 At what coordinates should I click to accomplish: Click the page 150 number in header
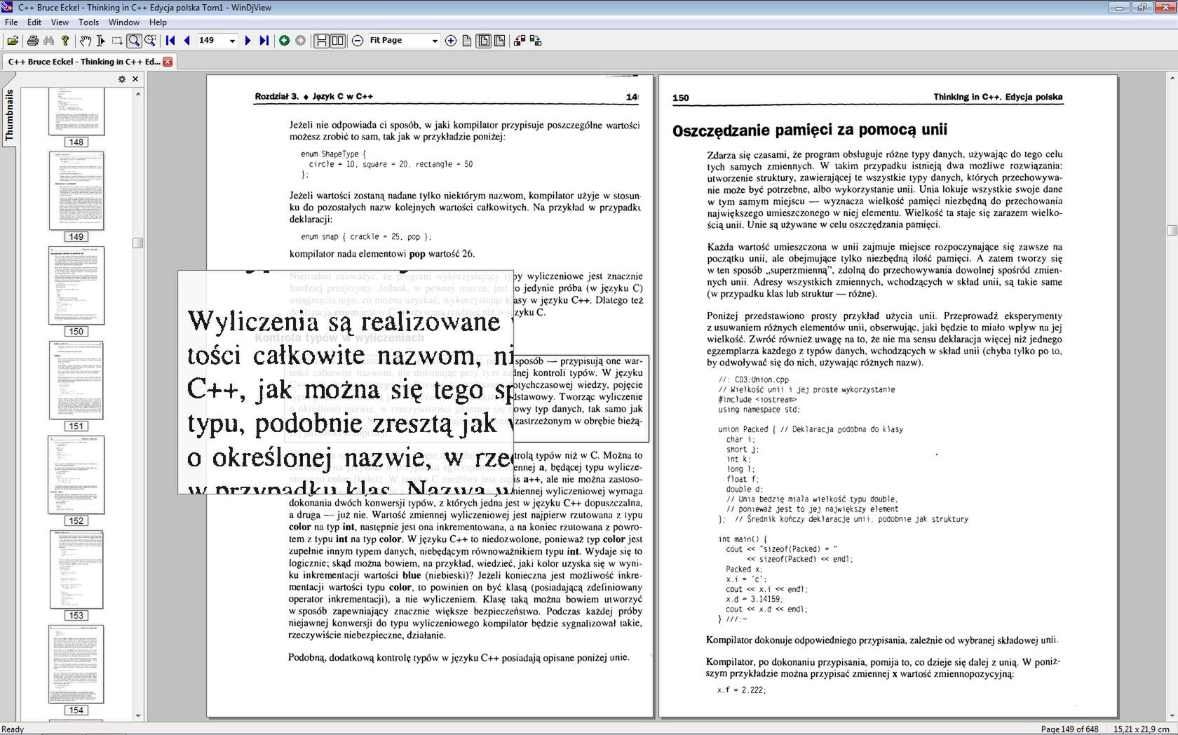680,97
